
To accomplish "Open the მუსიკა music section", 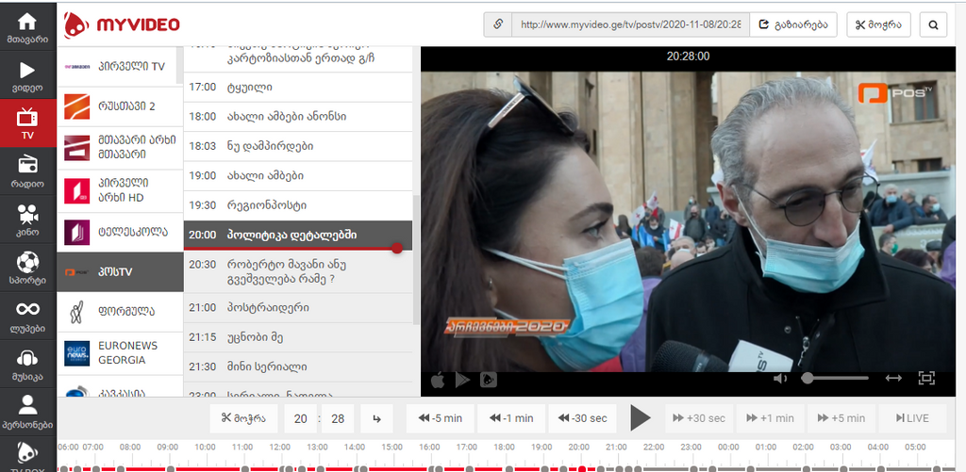I will (27, 363).
